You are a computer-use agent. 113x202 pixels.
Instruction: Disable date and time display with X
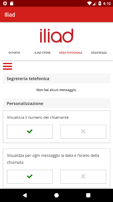(x=83, y=177)
